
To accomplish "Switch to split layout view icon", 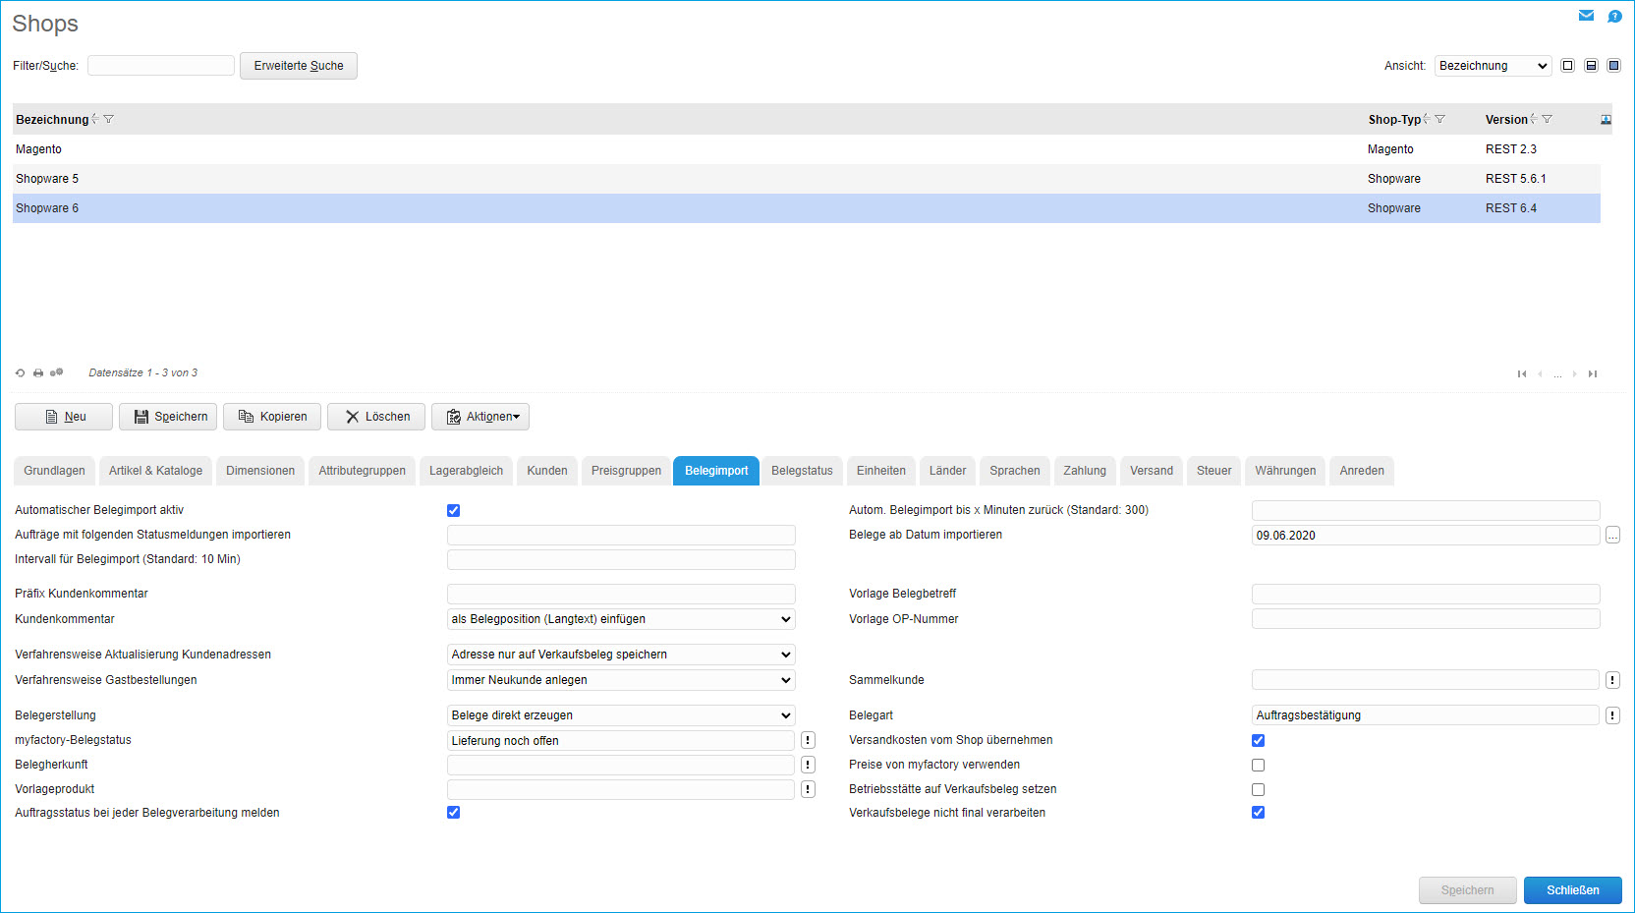I will (x=1591, y=66).
